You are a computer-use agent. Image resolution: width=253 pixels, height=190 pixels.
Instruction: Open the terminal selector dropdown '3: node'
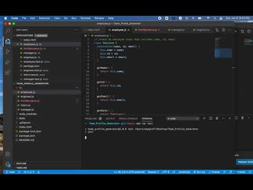click(x=183, y=119)
